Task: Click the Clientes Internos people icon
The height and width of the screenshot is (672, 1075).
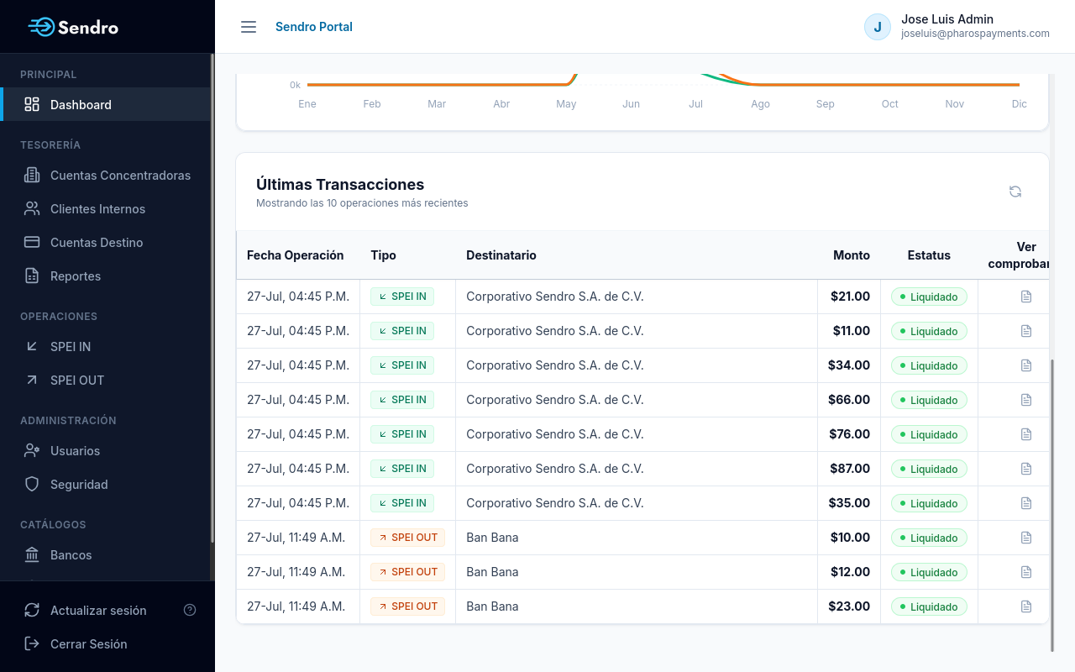Action: point(32,208)
